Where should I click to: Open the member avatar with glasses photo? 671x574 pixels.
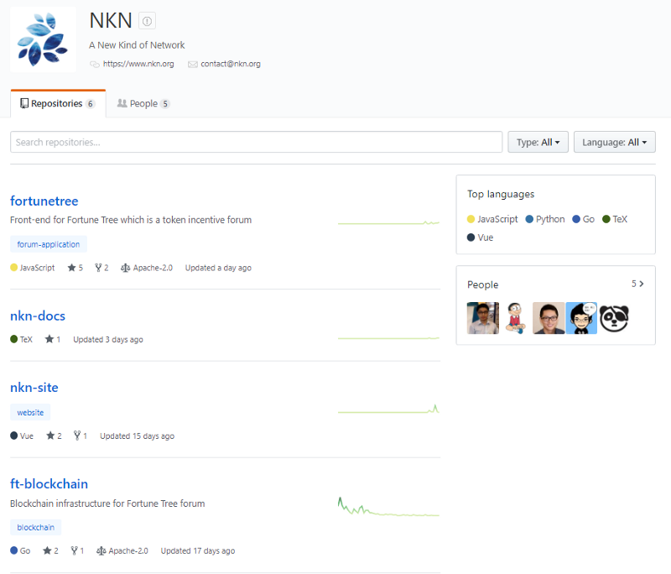549,318
